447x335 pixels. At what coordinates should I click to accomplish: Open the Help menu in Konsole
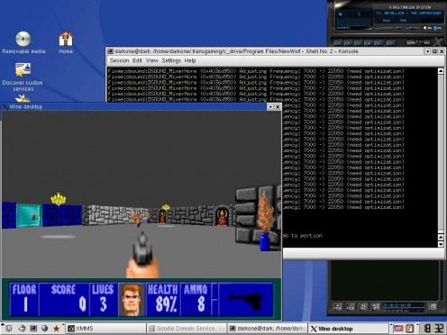190,60
